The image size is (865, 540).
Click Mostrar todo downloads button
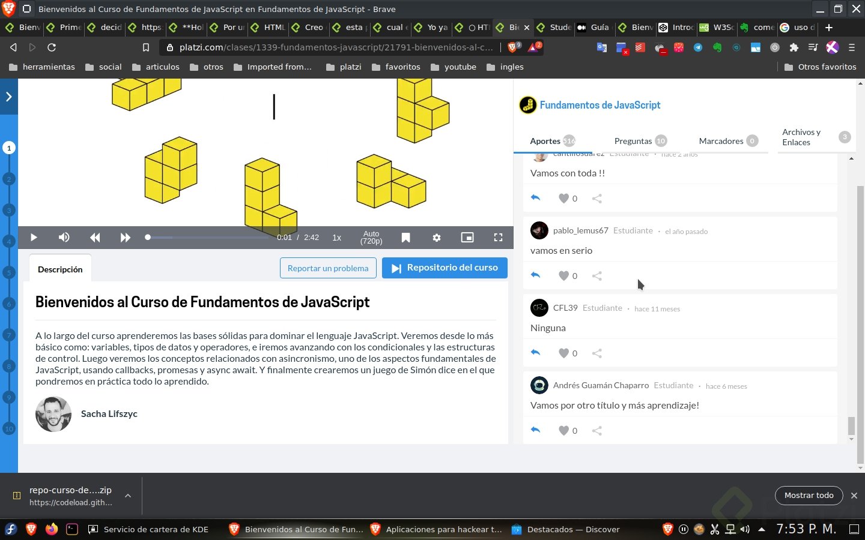(x=809, y=496)
